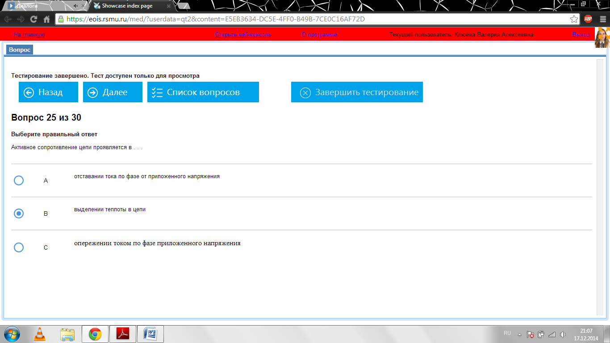Image resolution: width=610 pixels, height=343 pixels.
Task: Click the address bar URL field
Action: [x=317, y=19]
